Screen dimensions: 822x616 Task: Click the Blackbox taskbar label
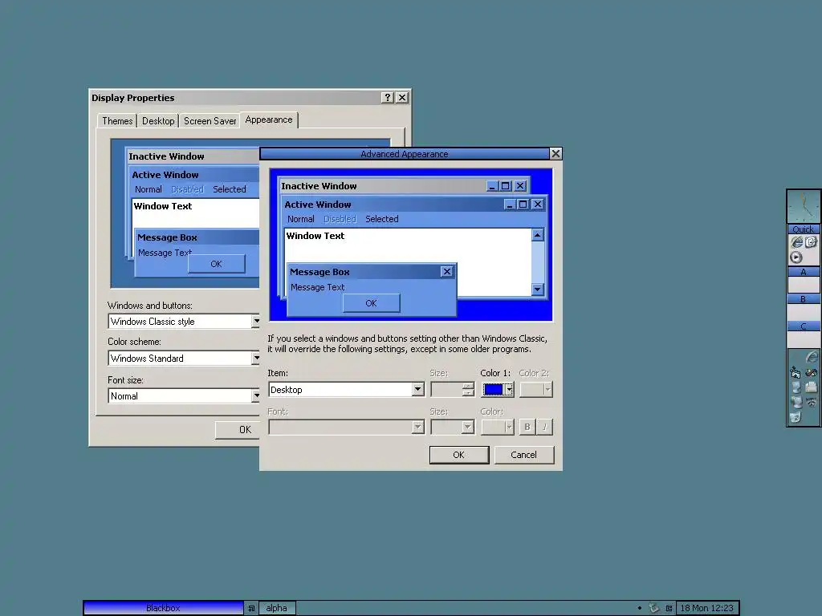[x=163, y=608]
